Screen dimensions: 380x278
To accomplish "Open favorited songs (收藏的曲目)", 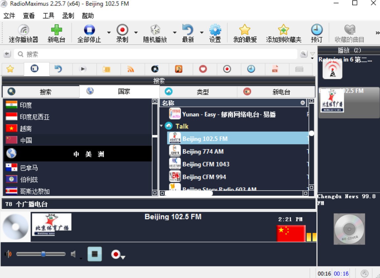I will click(349, 34).
